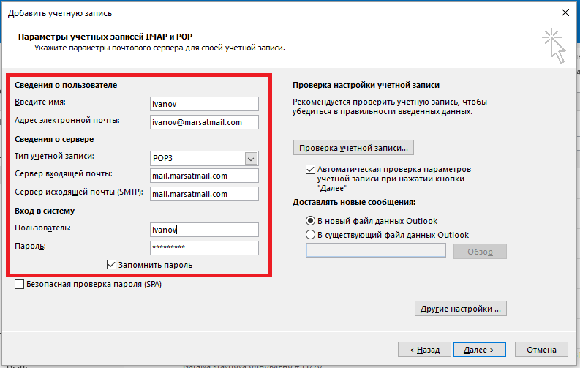Click Проверка учетной записи button
580x368 pixels.
[353, 148]
